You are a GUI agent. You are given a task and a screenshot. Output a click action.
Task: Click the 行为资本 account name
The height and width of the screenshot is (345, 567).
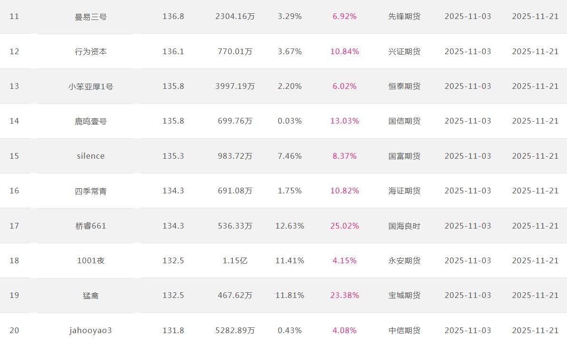tap(91, 51)
